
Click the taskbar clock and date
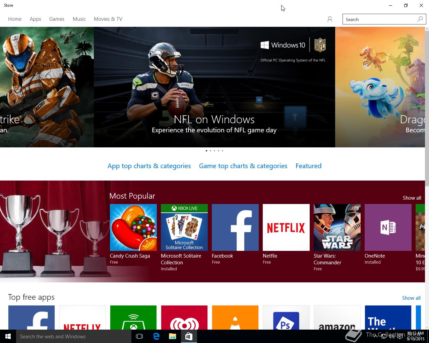click(416, 336)
